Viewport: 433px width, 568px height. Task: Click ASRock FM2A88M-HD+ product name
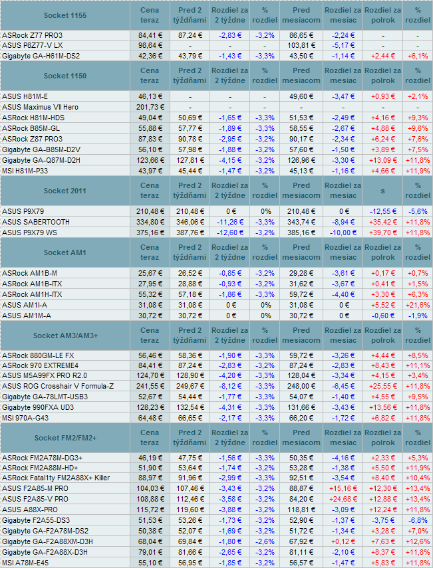click(x=40, y=468)
